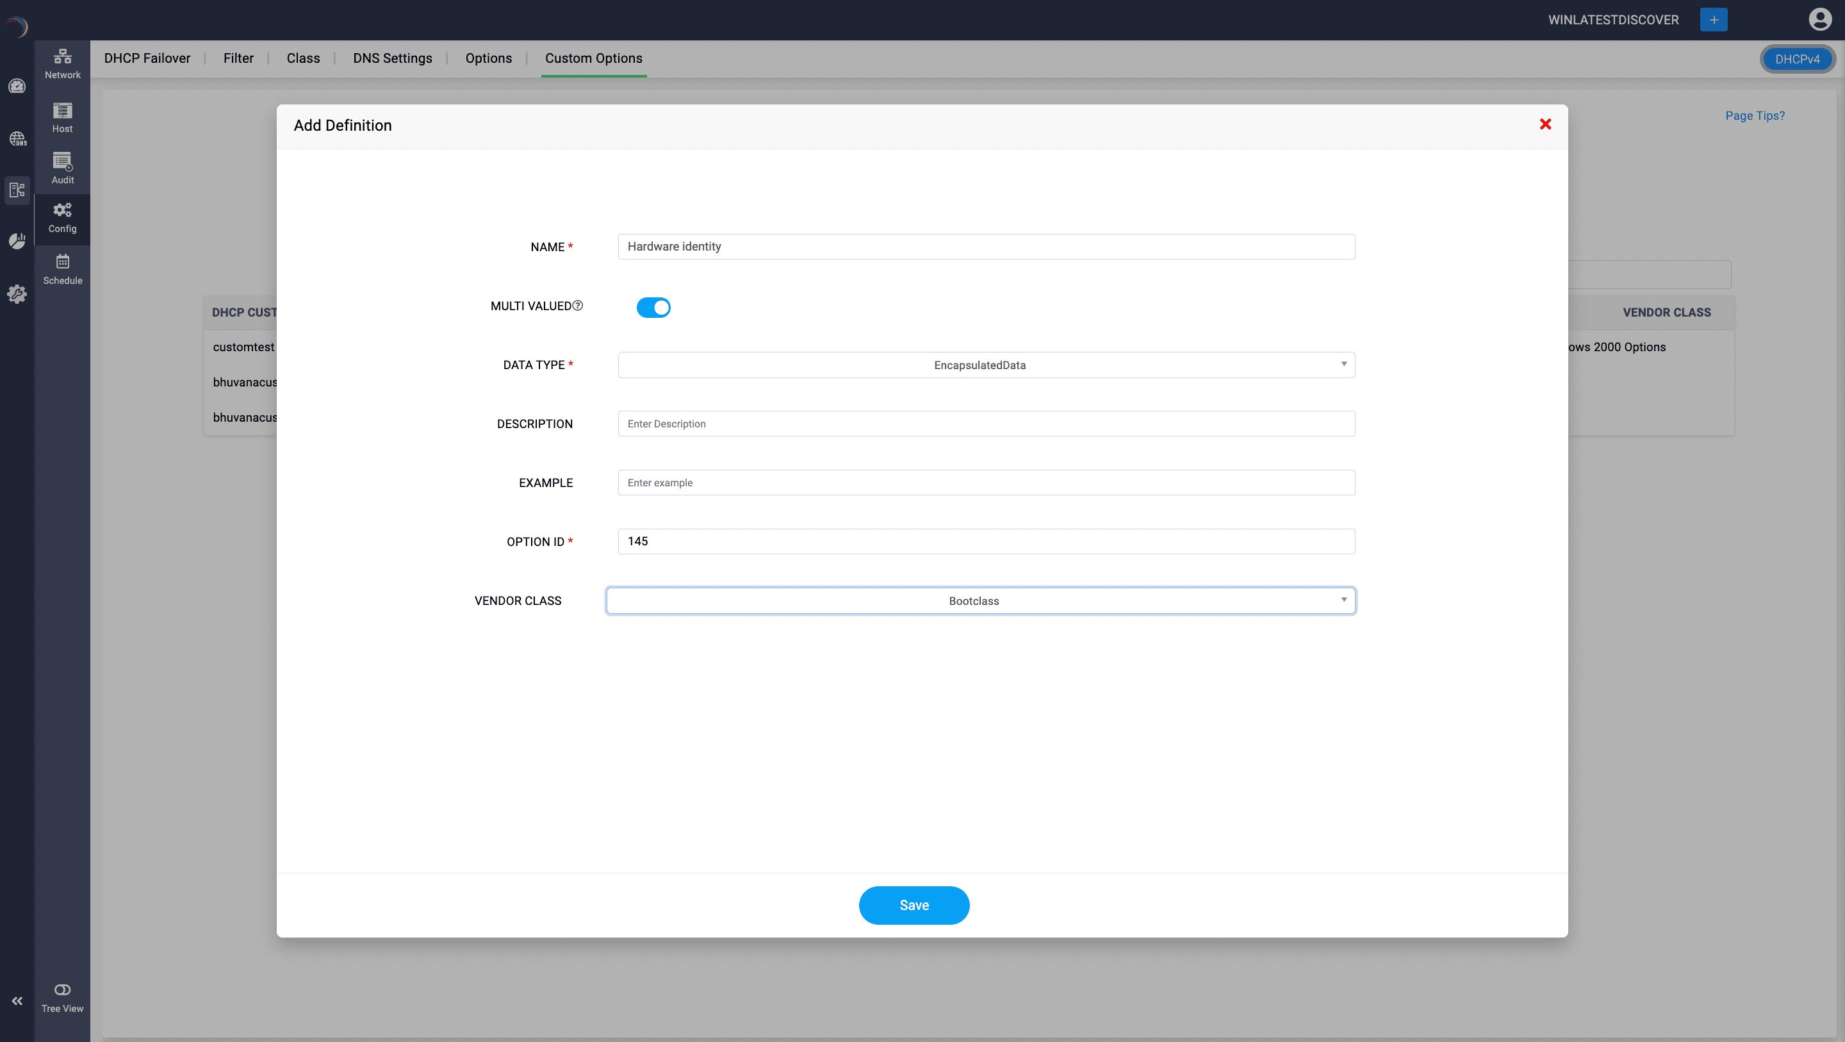1845x1042 pixels.
Task: Open the DNS globe icon
Action: (x=17, y=139)
